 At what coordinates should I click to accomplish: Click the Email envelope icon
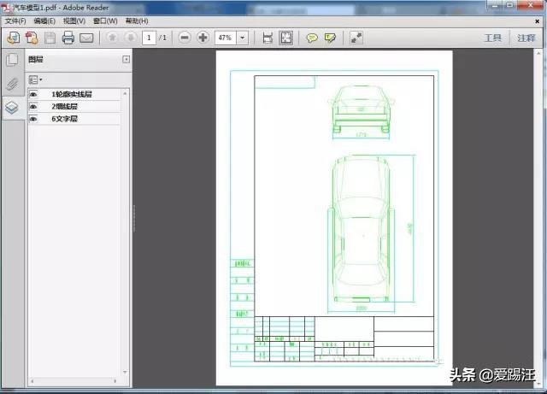[x=86, y=38]
